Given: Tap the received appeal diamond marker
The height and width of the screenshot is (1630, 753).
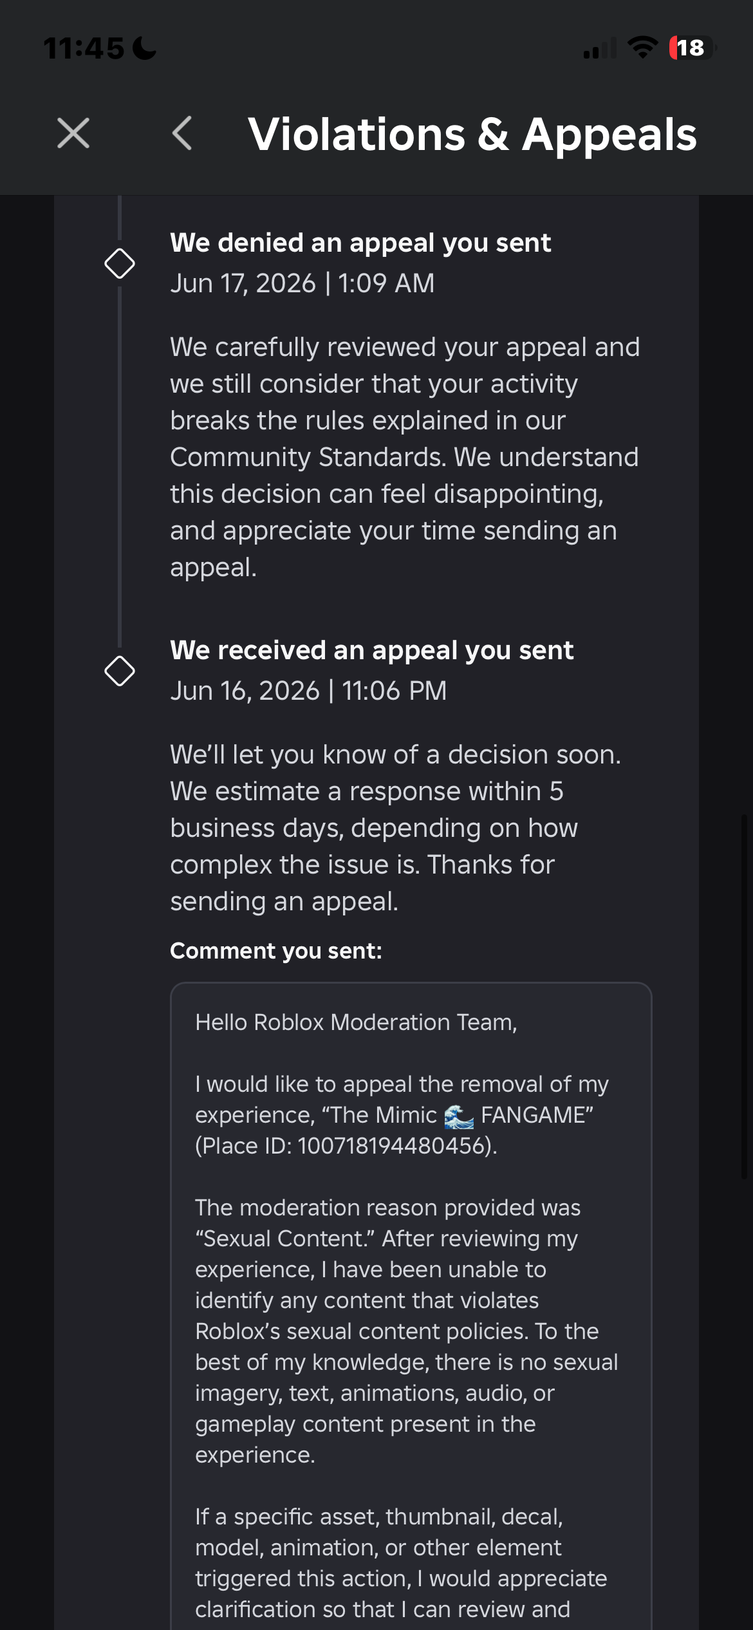Looking at the screenshot, I should pyautogui.click(x=120, y=671).
